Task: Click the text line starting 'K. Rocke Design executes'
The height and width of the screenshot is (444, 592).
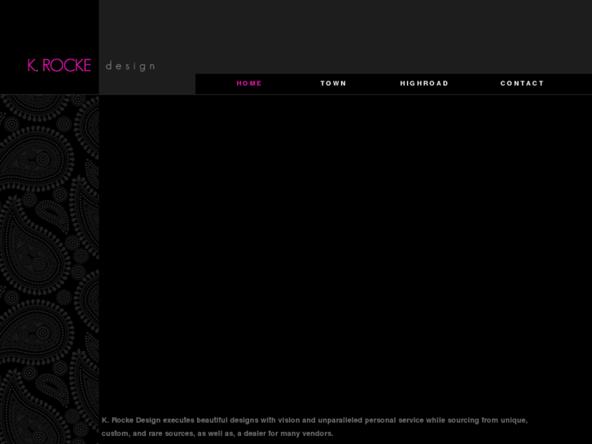Action: pyautogui.click(x=314, y=420)
